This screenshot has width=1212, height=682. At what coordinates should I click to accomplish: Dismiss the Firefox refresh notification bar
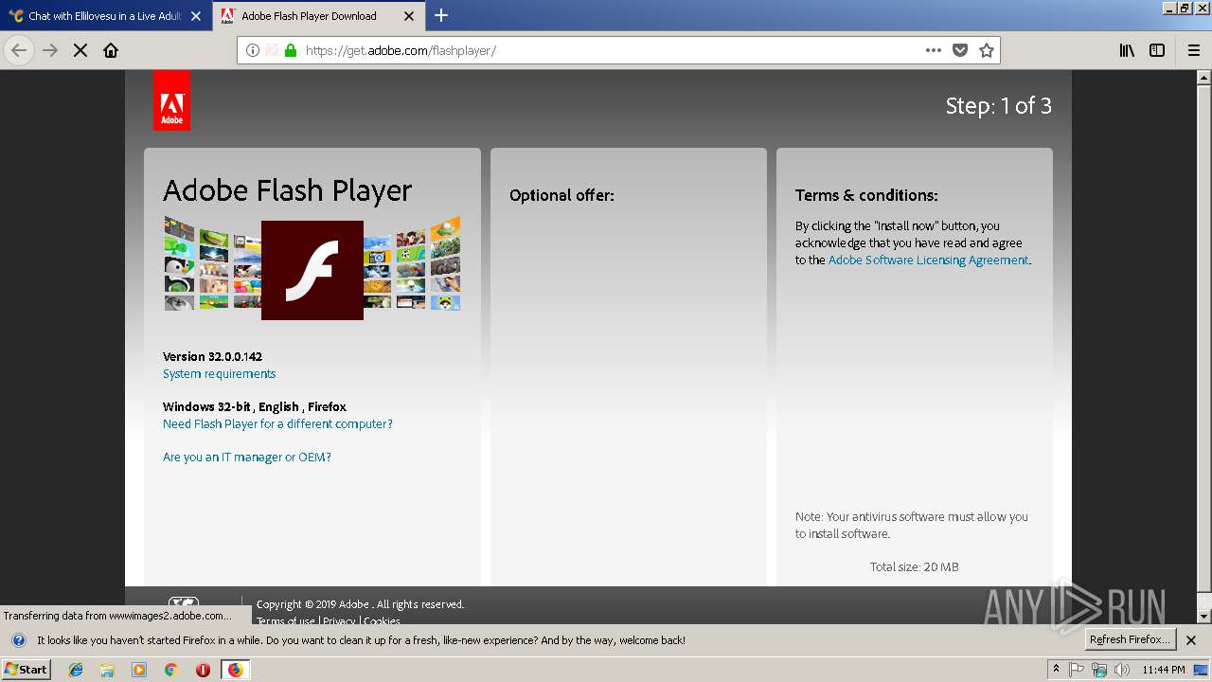1191,640
